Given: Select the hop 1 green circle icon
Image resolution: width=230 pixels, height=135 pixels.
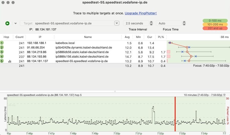Looking at the screenshot, I should pos(2,43).
